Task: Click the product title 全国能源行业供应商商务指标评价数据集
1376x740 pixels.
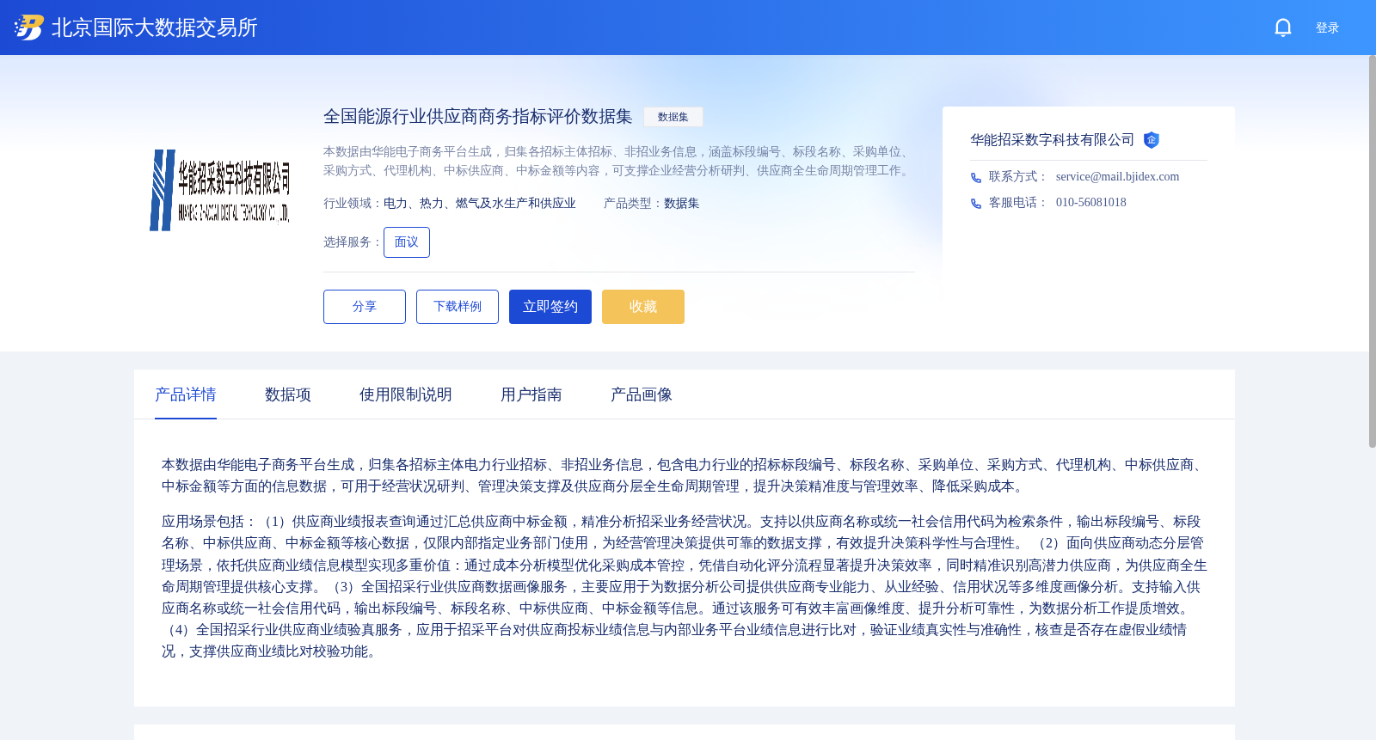Action: pos(478,117)
